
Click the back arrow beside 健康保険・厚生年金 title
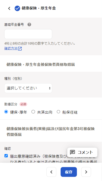[9, 8]
